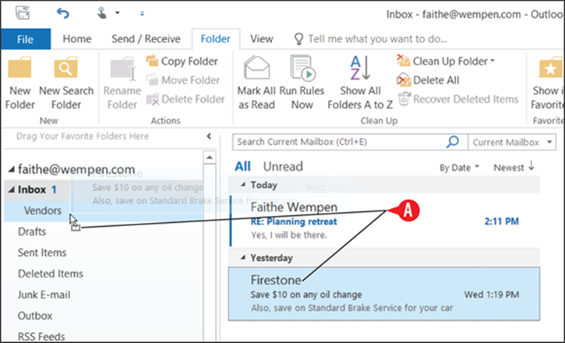Click the Undo arrow in quick access toolbar
Image resolution: width=565 pixels, height=343 pixels.
pos(63,14)
